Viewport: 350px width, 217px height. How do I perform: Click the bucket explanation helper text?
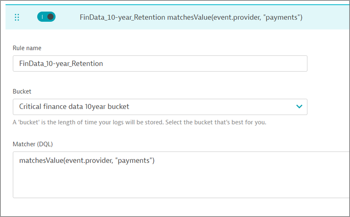123,122
